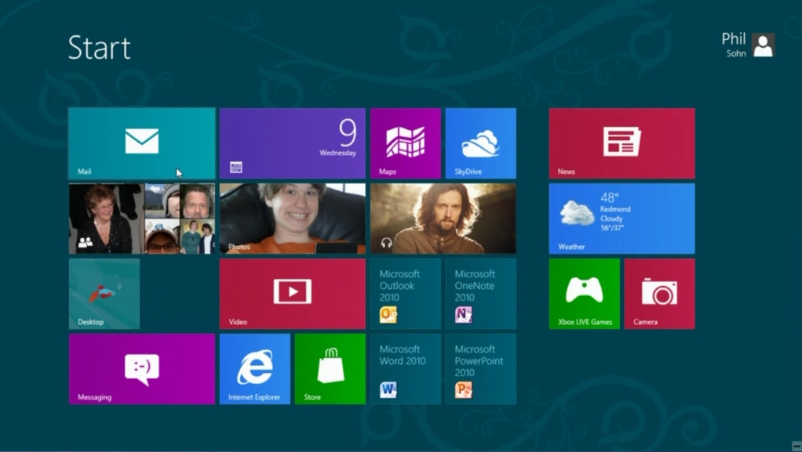The image size is (802, 452).
Task: Open Microsoft Outlook 2010
Action: click(405, 293)
